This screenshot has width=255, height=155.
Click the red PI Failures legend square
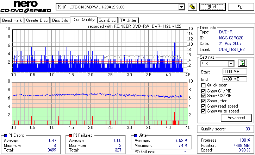70,136
